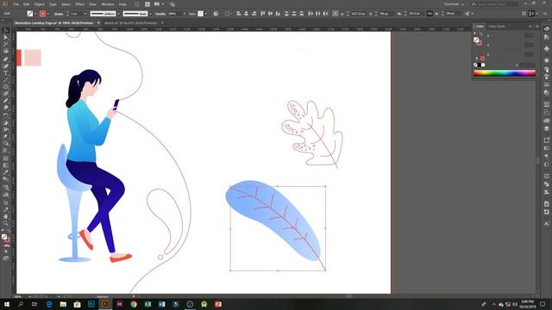
Task: Switch to the sketch.ai document tab
Action: pos(130,23)
